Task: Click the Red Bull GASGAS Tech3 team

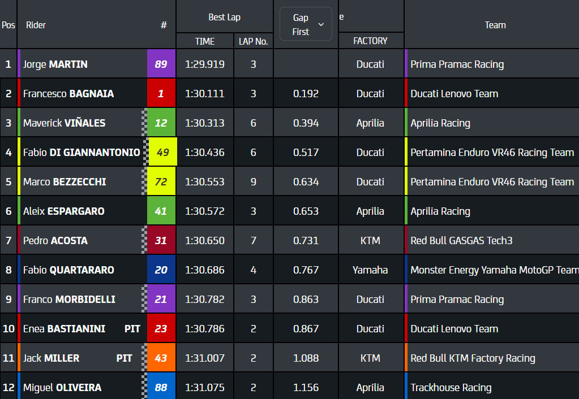Action: [x=461, y=241]
